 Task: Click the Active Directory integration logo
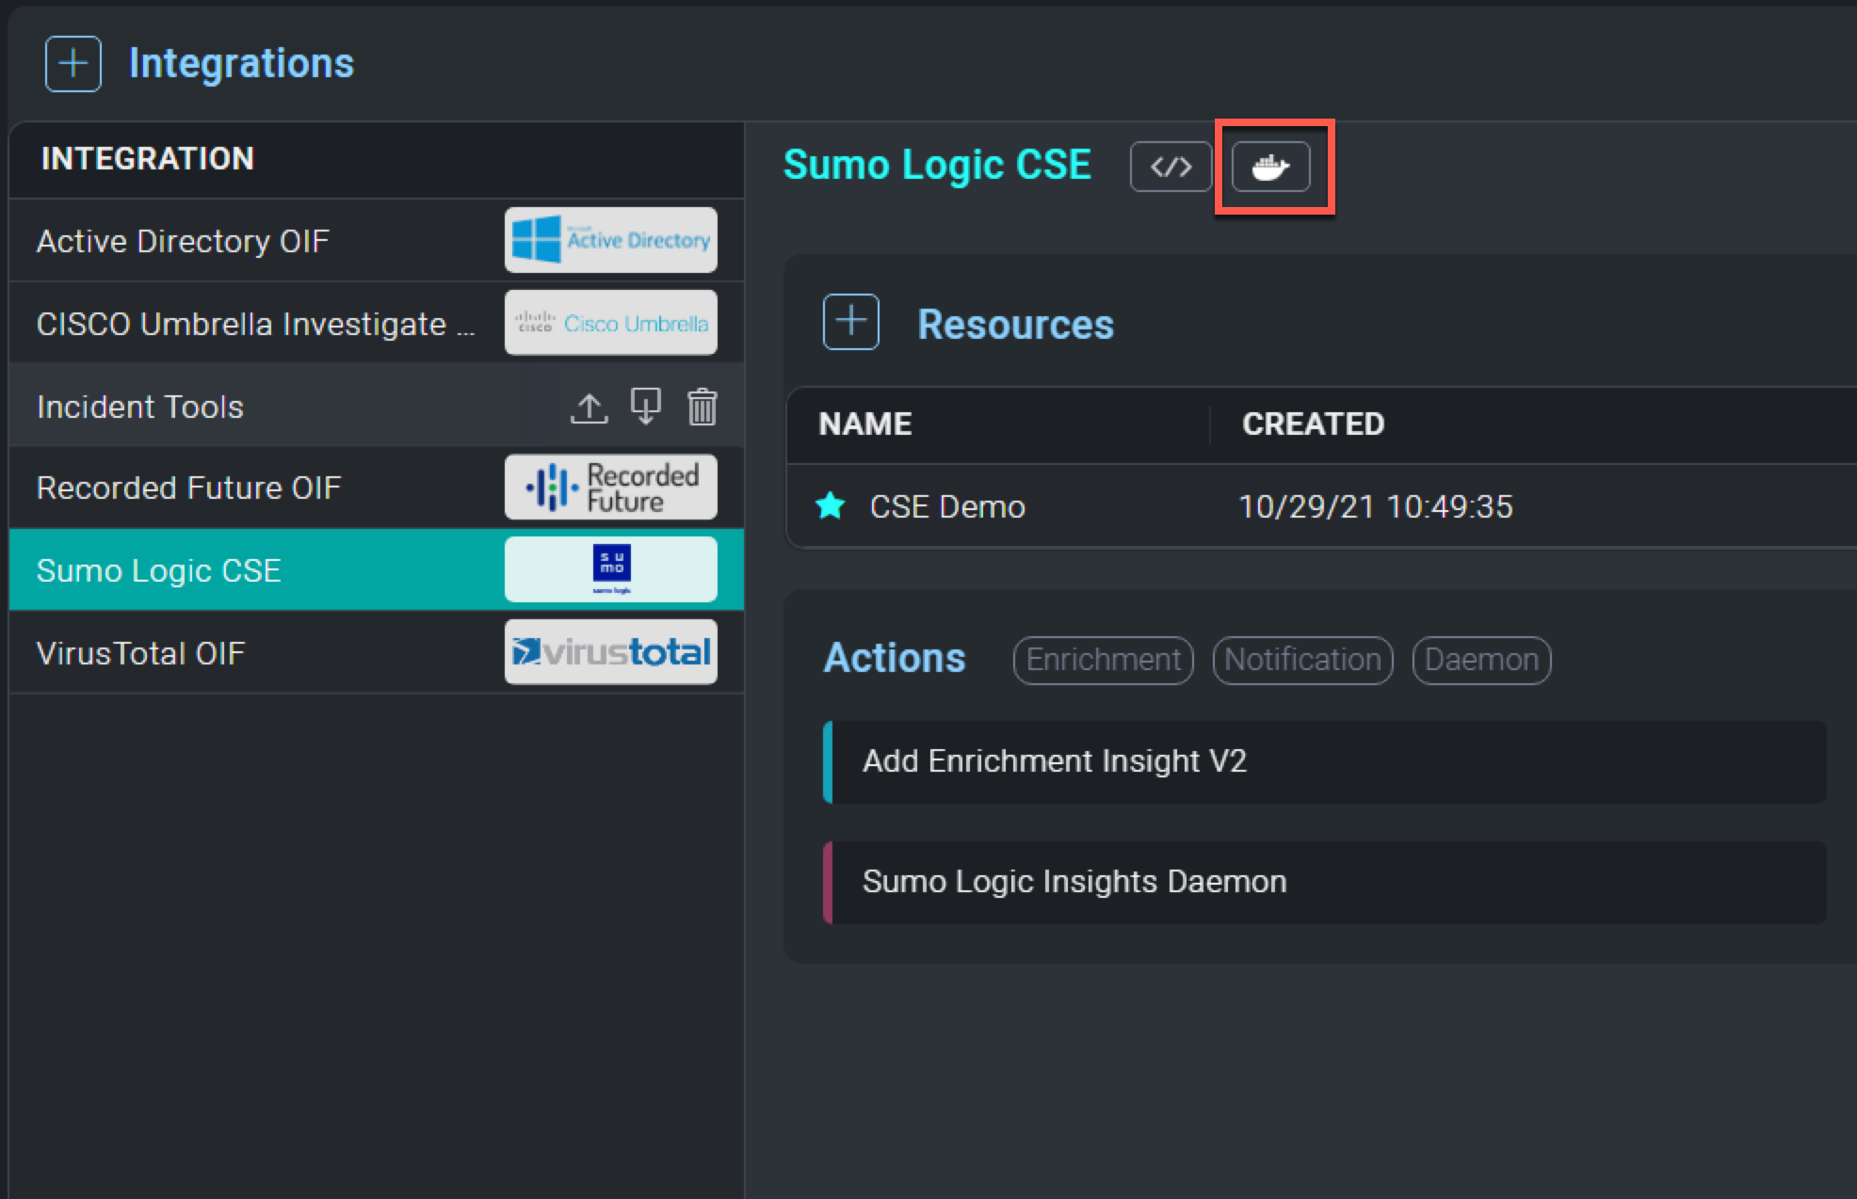pos(607,240)
